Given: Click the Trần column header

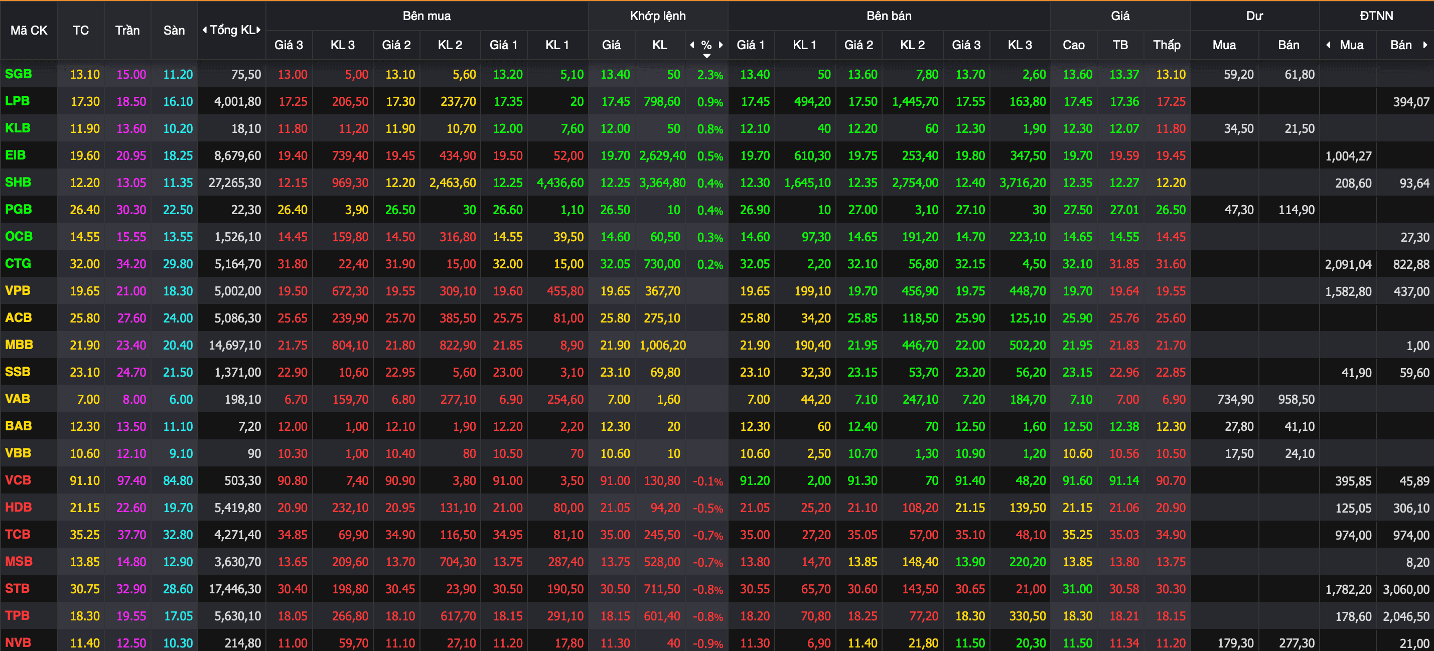Looking at the screenshot, I should (127, 31).
